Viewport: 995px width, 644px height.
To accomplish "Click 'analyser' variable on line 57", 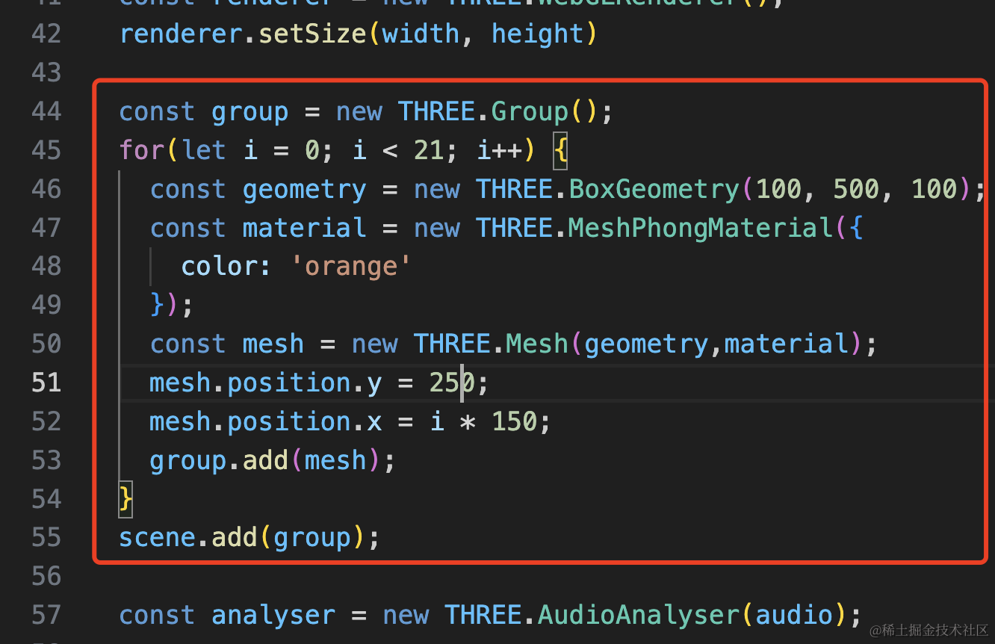I will (273, 616).
